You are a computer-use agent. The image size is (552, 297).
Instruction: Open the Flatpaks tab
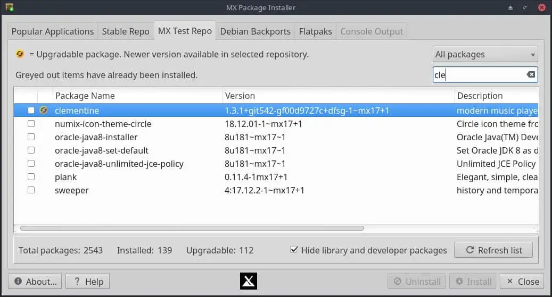316,32
